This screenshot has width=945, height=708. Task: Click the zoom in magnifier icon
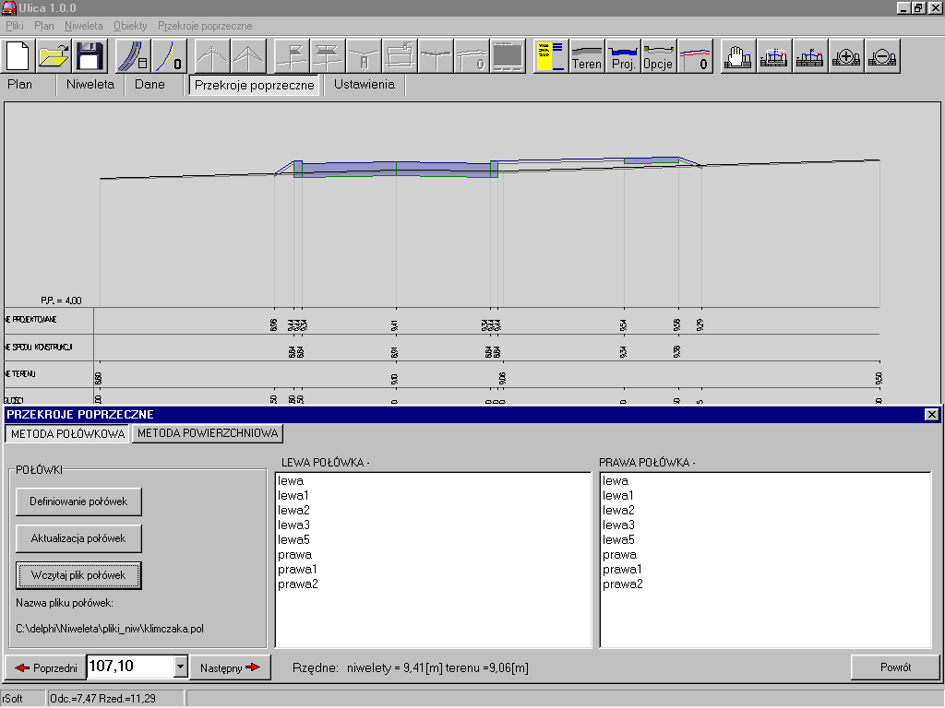coord(846,56)
